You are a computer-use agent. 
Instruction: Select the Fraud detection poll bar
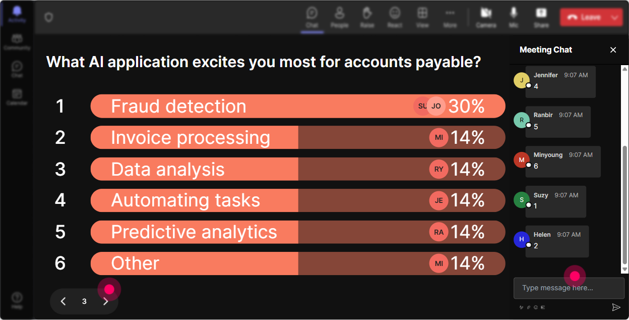[298, 106]
